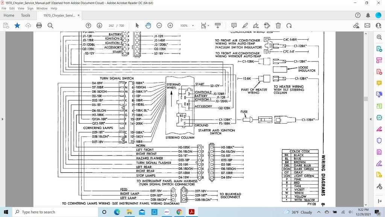385x217 pixels.
Task: Go to the previous page arrow
Action: (x=88, y=26)
